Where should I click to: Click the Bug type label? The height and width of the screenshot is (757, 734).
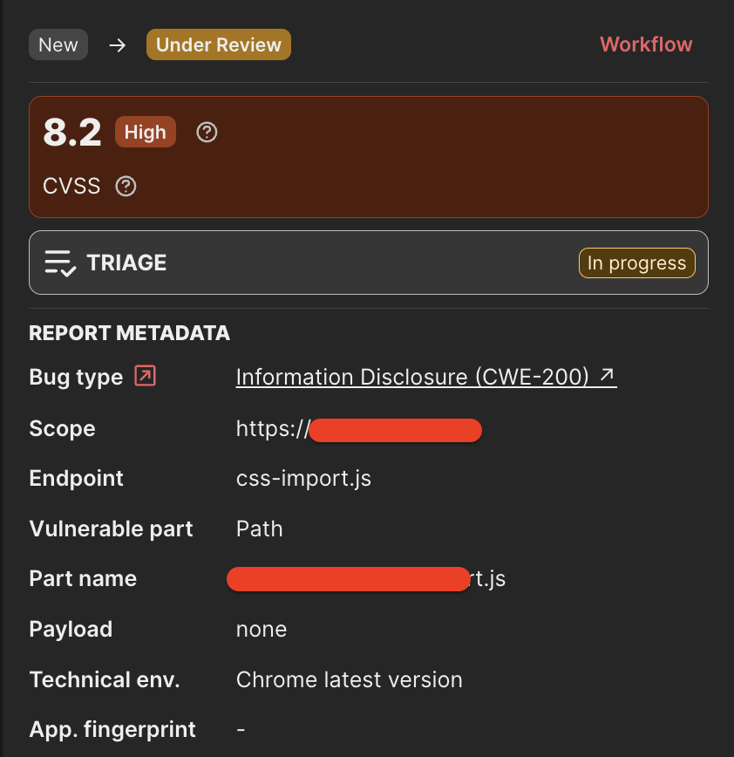tap(76, 377)
